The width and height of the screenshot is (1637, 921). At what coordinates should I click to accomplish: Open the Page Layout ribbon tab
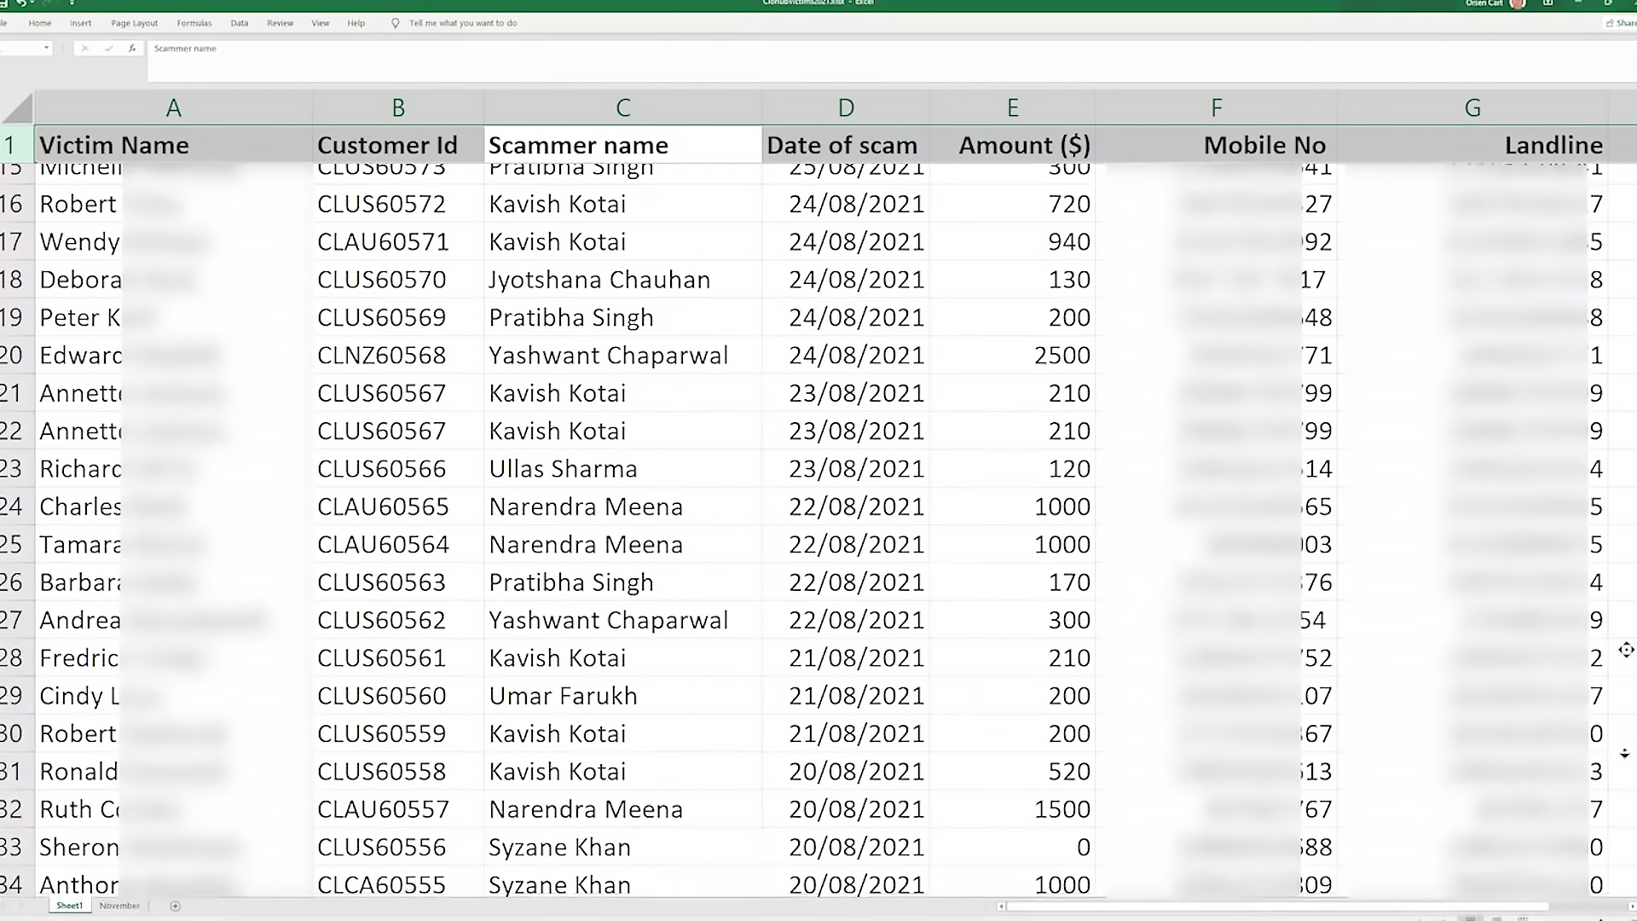click(x=134, y=23)
